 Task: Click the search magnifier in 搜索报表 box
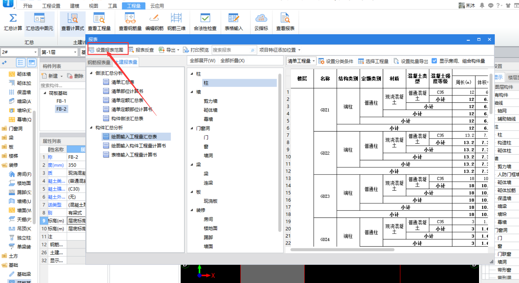coord(253,50)
